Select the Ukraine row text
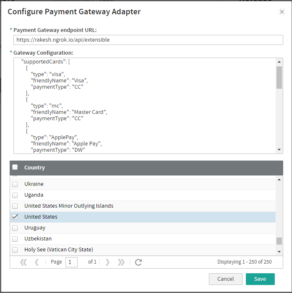Screen dimensions: 292x293 (x=34, y=184)
